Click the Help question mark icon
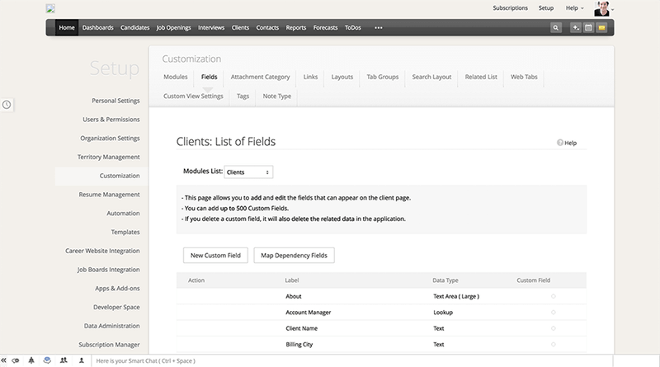Image resolution: width=660 pixels, height=367 pixels. point(560,143)
